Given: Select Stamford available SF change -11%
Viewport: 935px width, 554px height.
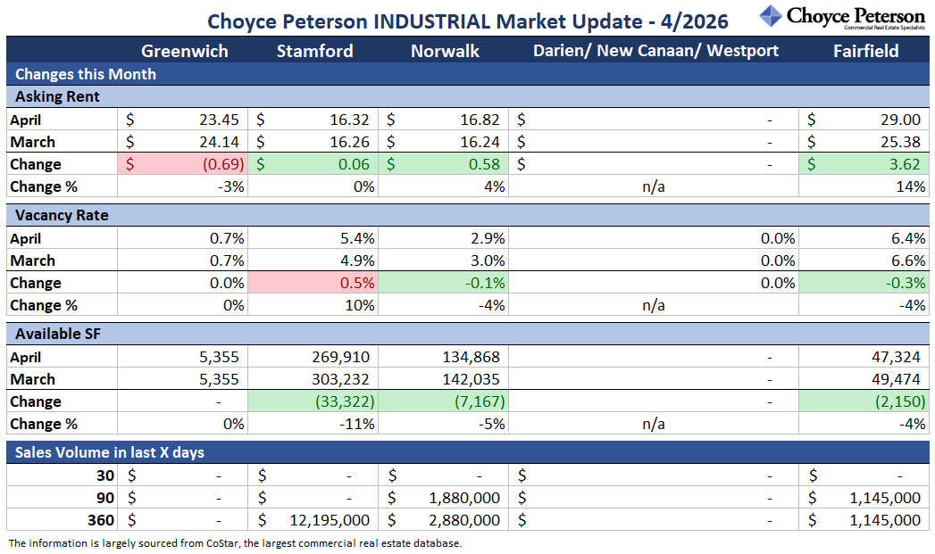Looking at the screenshot, I should 313,424.
